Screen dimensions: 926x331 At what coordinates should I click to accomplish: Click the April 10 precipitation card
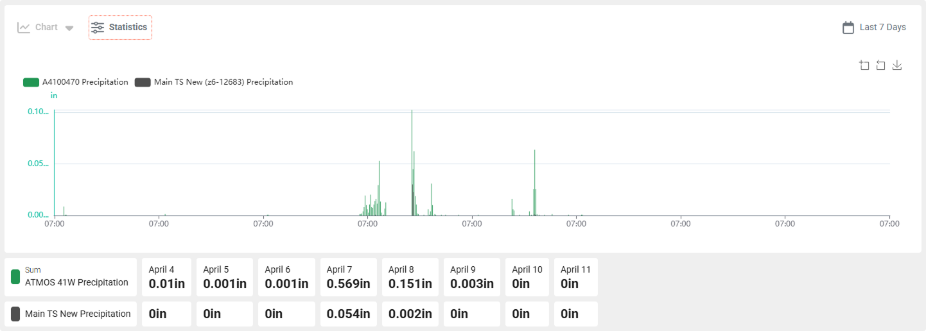(x=527, y=277)
